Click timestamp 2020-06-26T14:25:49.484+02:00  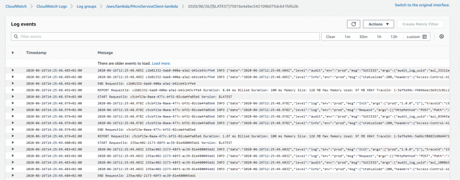click(x=54, y=176)
